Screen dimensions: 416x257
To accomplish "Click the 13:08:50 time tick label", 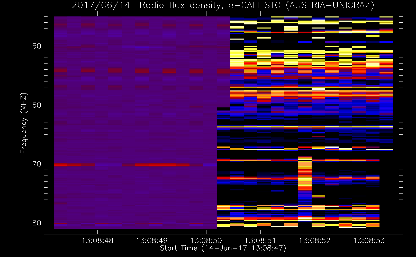I will pos(206,241).
